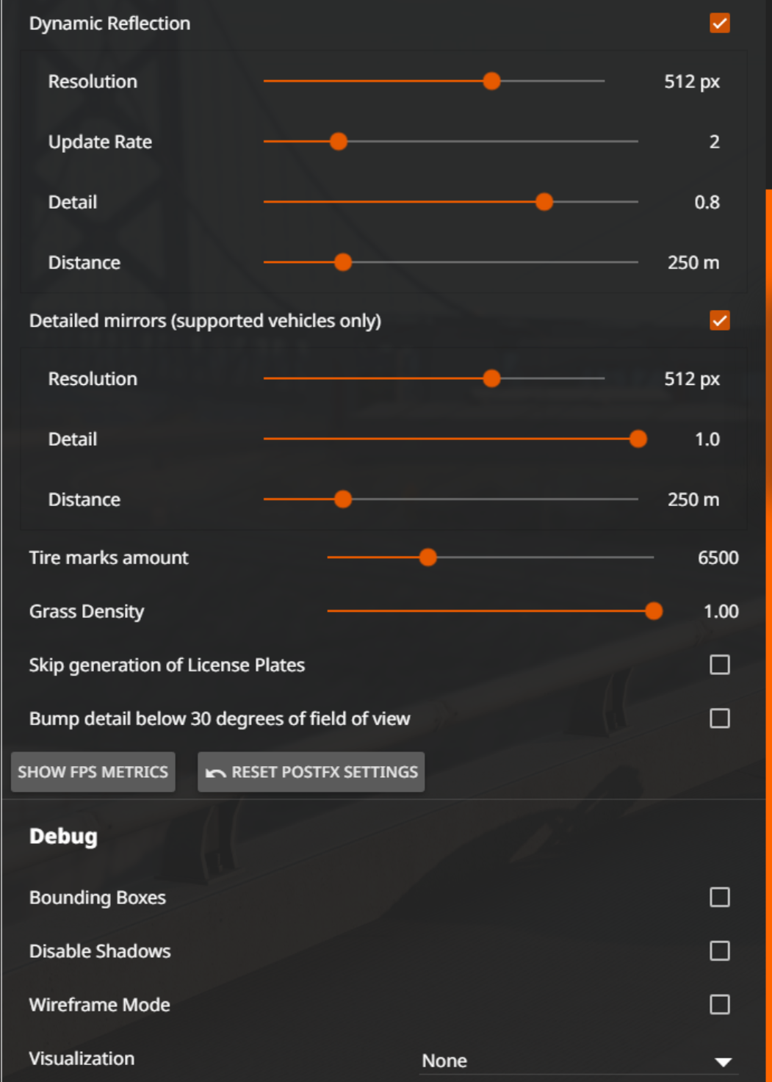
Task: Turn on Wireframe Mode
Action: 720,1005
